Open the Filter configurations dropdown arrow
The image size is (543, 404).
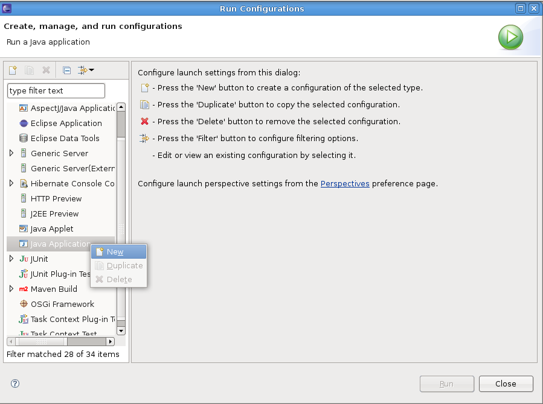click(x=91, y=70)
